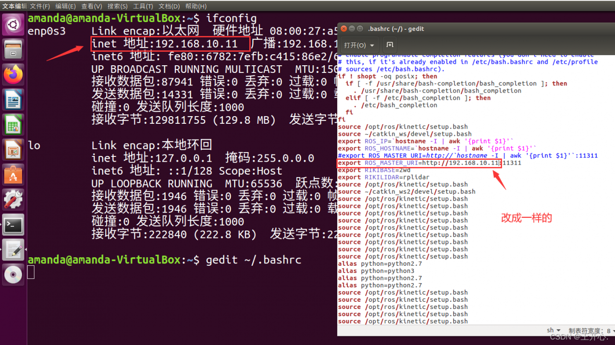Click '接收数据包:87941' terminal text

(x=142, y=82)
